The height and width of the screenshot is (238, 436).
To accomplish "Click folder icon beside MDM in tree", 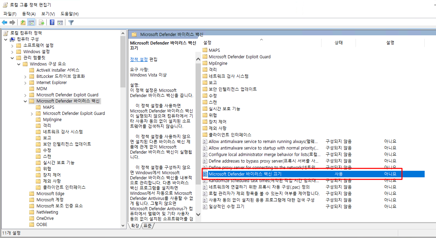I will coord(32,88).
